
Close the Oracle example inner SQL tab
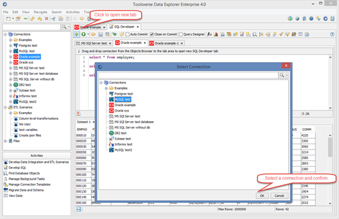pos(145,43)
